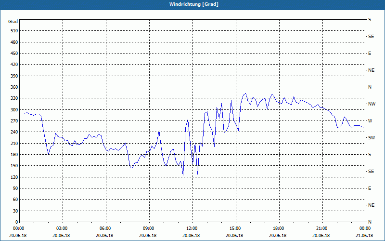Image resolution: width=385 pixels, height=241 pixels.
Task: Click the Windrichtung [Grad] chart title
Action: tap(194, 4)
